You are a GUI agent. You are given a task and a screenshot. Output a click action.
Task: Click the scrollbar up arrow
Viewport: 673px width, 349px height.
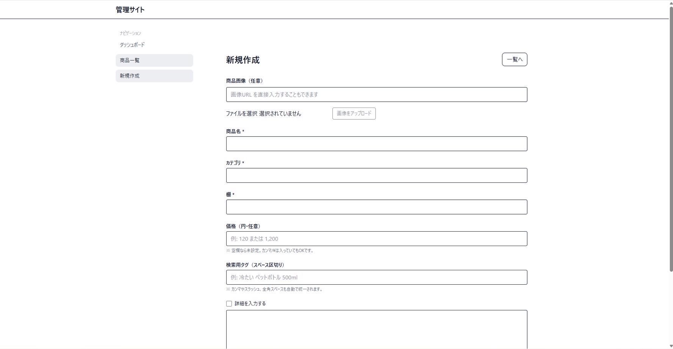click(x=671, y=3)
